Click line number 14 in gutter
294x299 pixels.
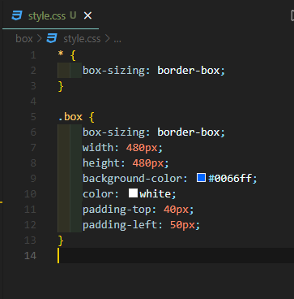click(x=30, y=255)
